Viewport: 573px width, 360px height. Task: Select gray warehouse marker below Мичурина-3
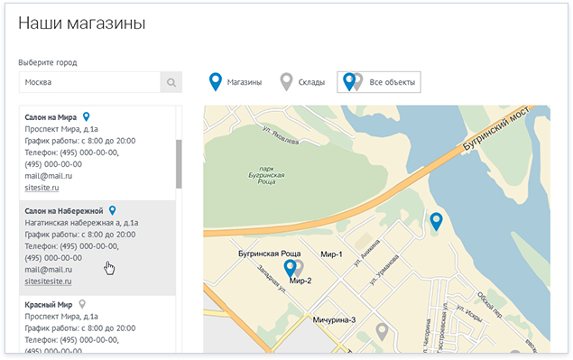click(382, 332)
